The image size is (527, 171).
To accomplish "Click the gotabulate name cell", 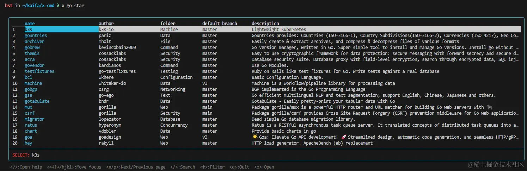I will 37,101.
